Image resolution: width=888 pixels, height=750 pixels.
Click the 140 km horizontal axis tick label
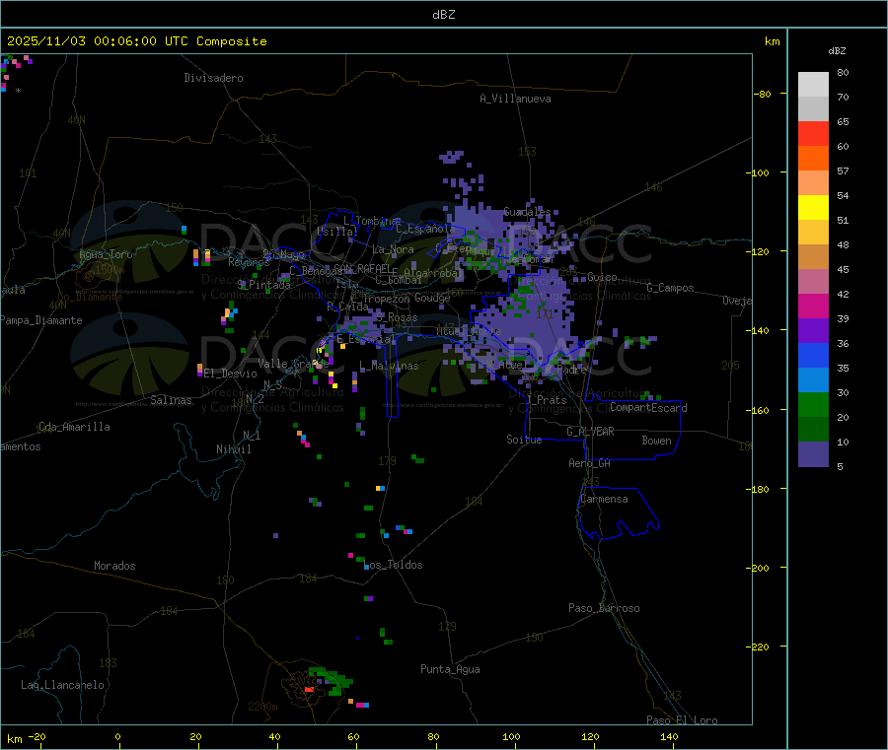click(x=669, y=736)
